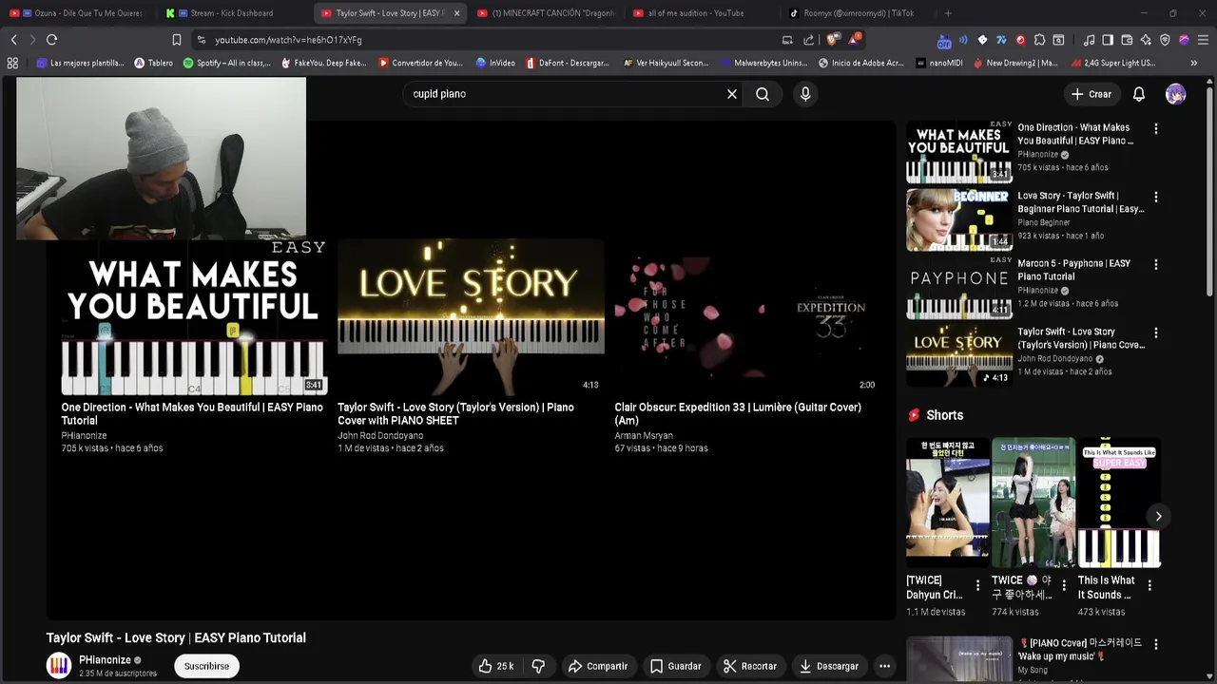Switch to the Stream - Kick Dashboard tab
This screenshot has height=684, width=1217.
231,13
